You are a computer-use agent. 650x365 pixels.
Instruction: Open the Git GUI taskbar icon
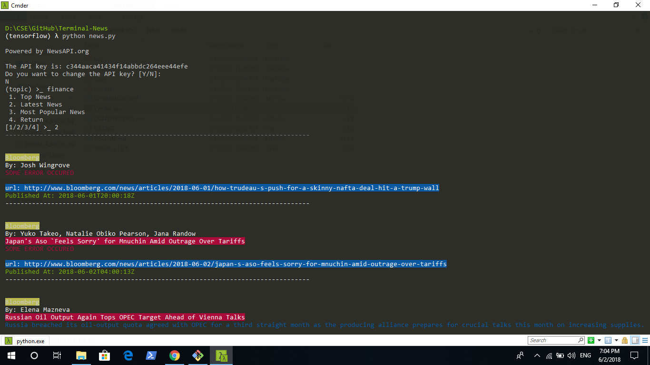pyautogui.click(x=198, y=355)
